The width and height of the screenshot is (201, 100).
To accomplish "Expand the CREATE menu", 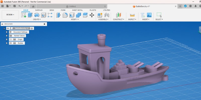I will 37,19.
